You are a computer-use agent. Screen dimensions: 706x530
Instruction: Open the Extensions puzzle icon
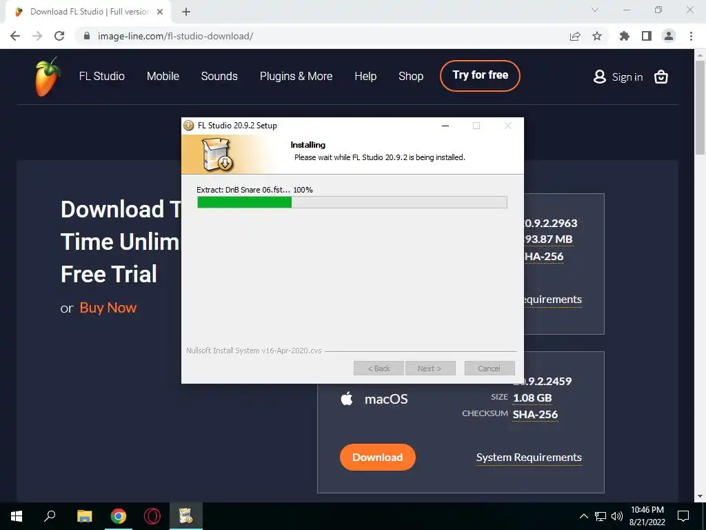625,36
